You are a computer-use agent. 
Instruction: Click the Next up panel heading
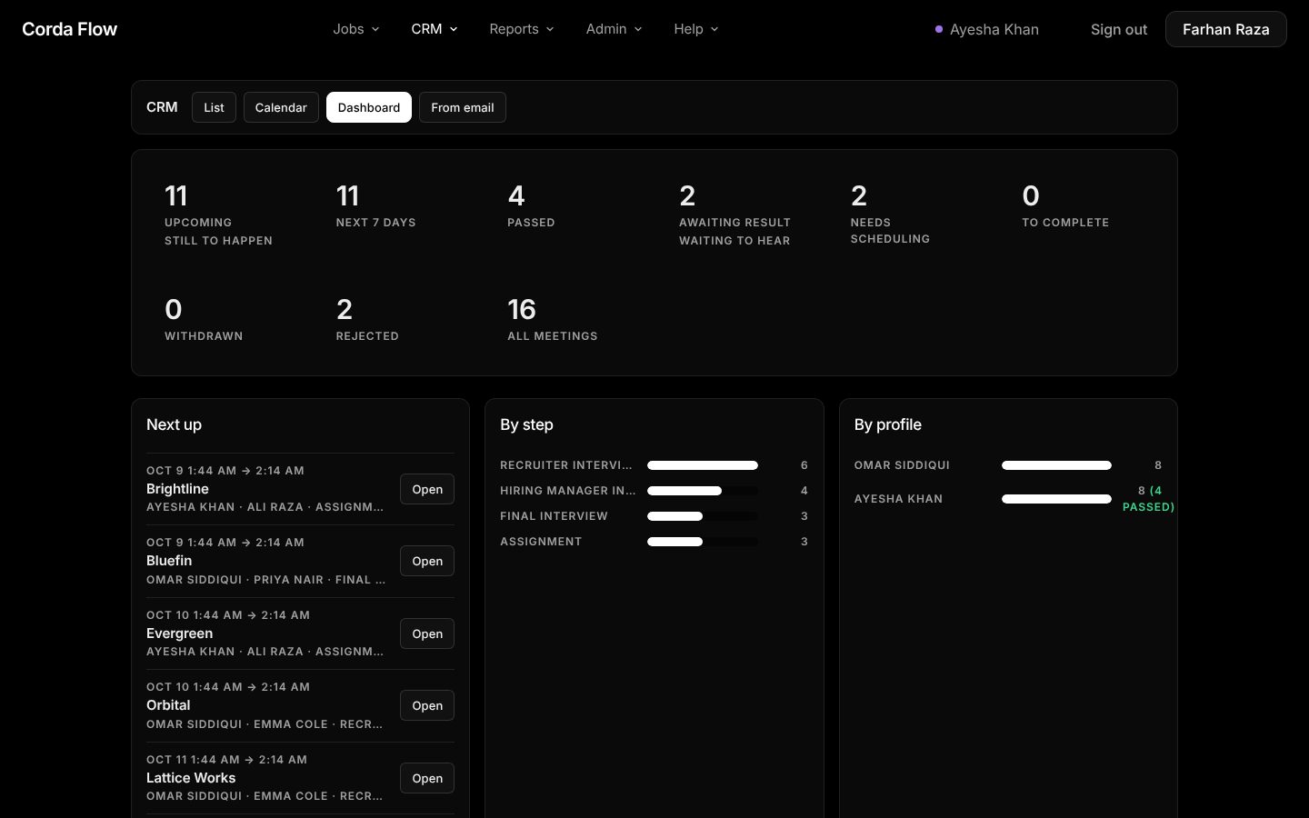174,424
